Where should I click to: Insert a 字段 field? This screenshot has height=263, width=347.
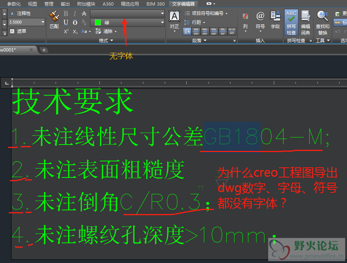275,20
